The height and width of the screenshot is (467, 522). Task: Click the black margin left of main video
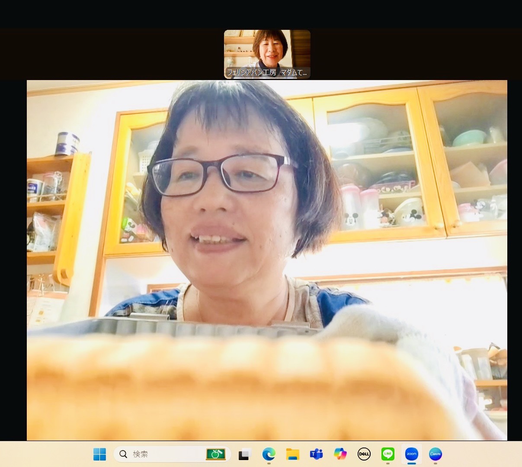pos(13,260)
